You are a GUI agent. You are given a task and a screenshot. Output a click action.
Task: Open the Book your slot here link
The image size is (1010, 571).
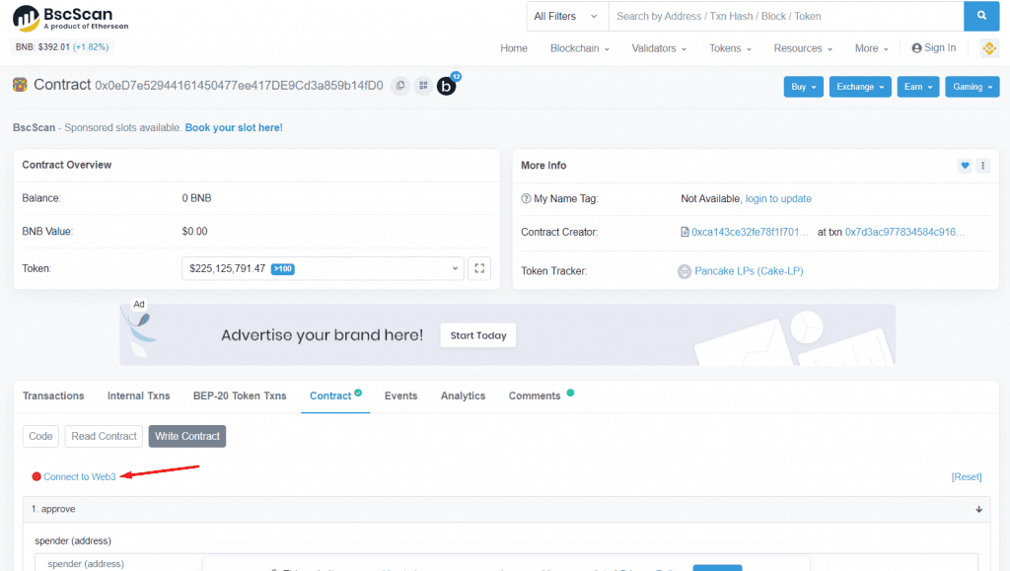tap(234, 127)
